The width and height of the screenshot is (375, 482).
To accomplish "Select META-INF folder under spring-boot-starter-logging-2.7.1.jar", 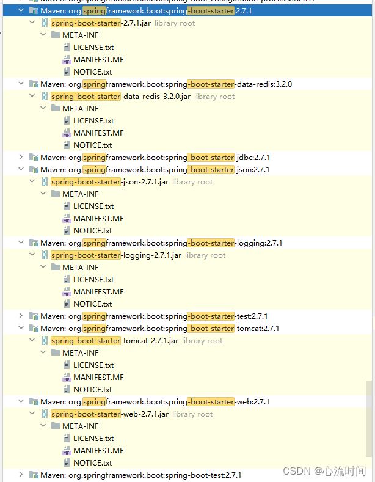I will pos(80,268).
